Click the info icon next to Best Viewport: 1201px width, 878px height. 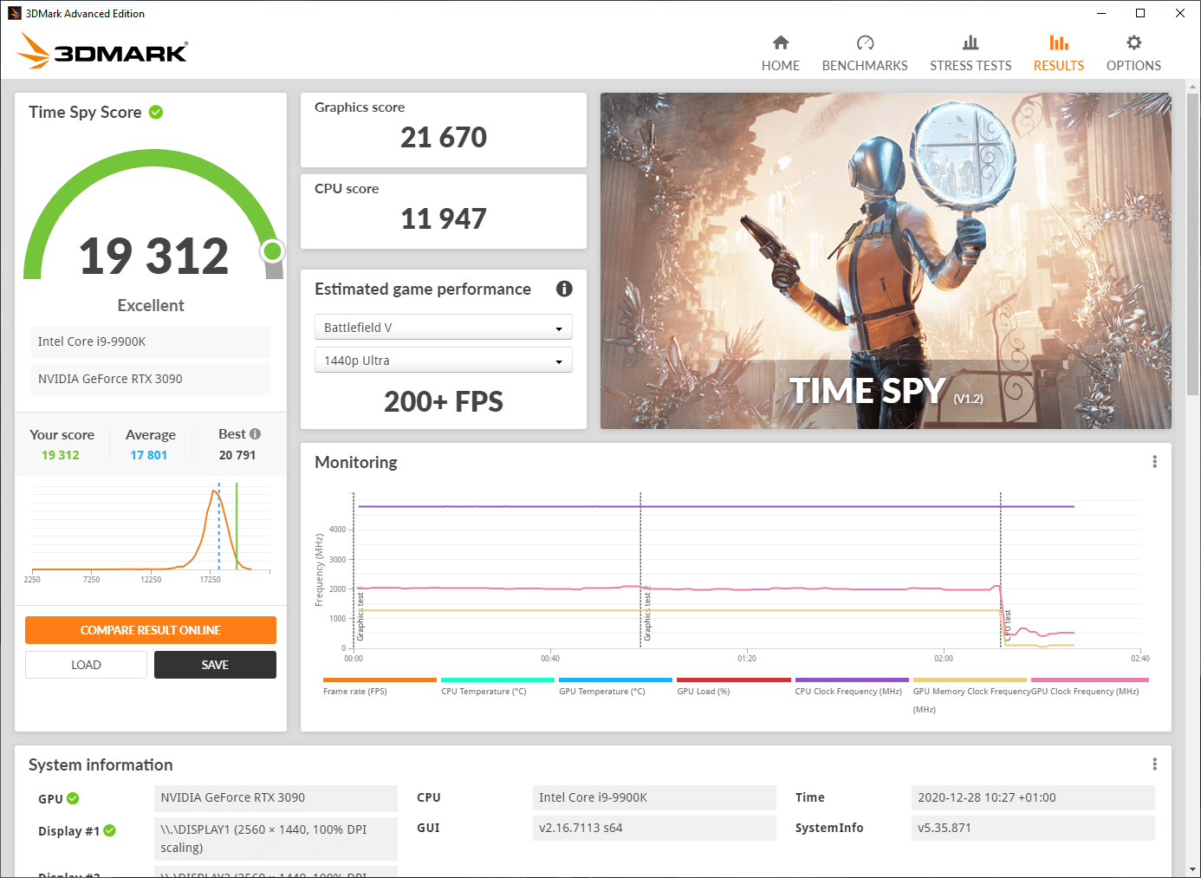(255, 433)
